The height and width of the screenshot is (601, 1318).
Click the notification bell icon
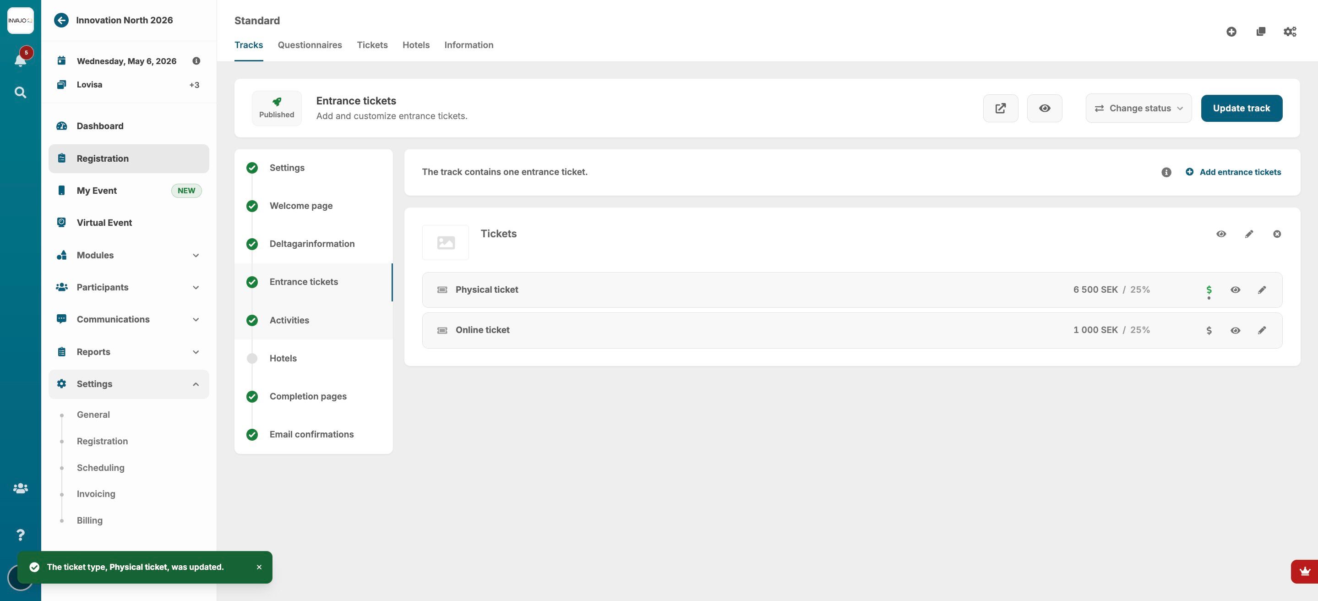[20, 60]
